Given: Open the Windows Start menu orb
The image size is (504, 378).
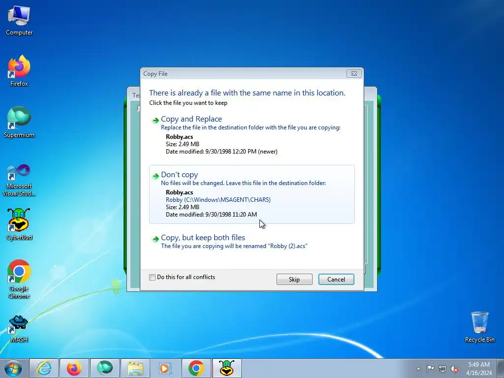Looking at the screenshot, I should tap(13, 368).
